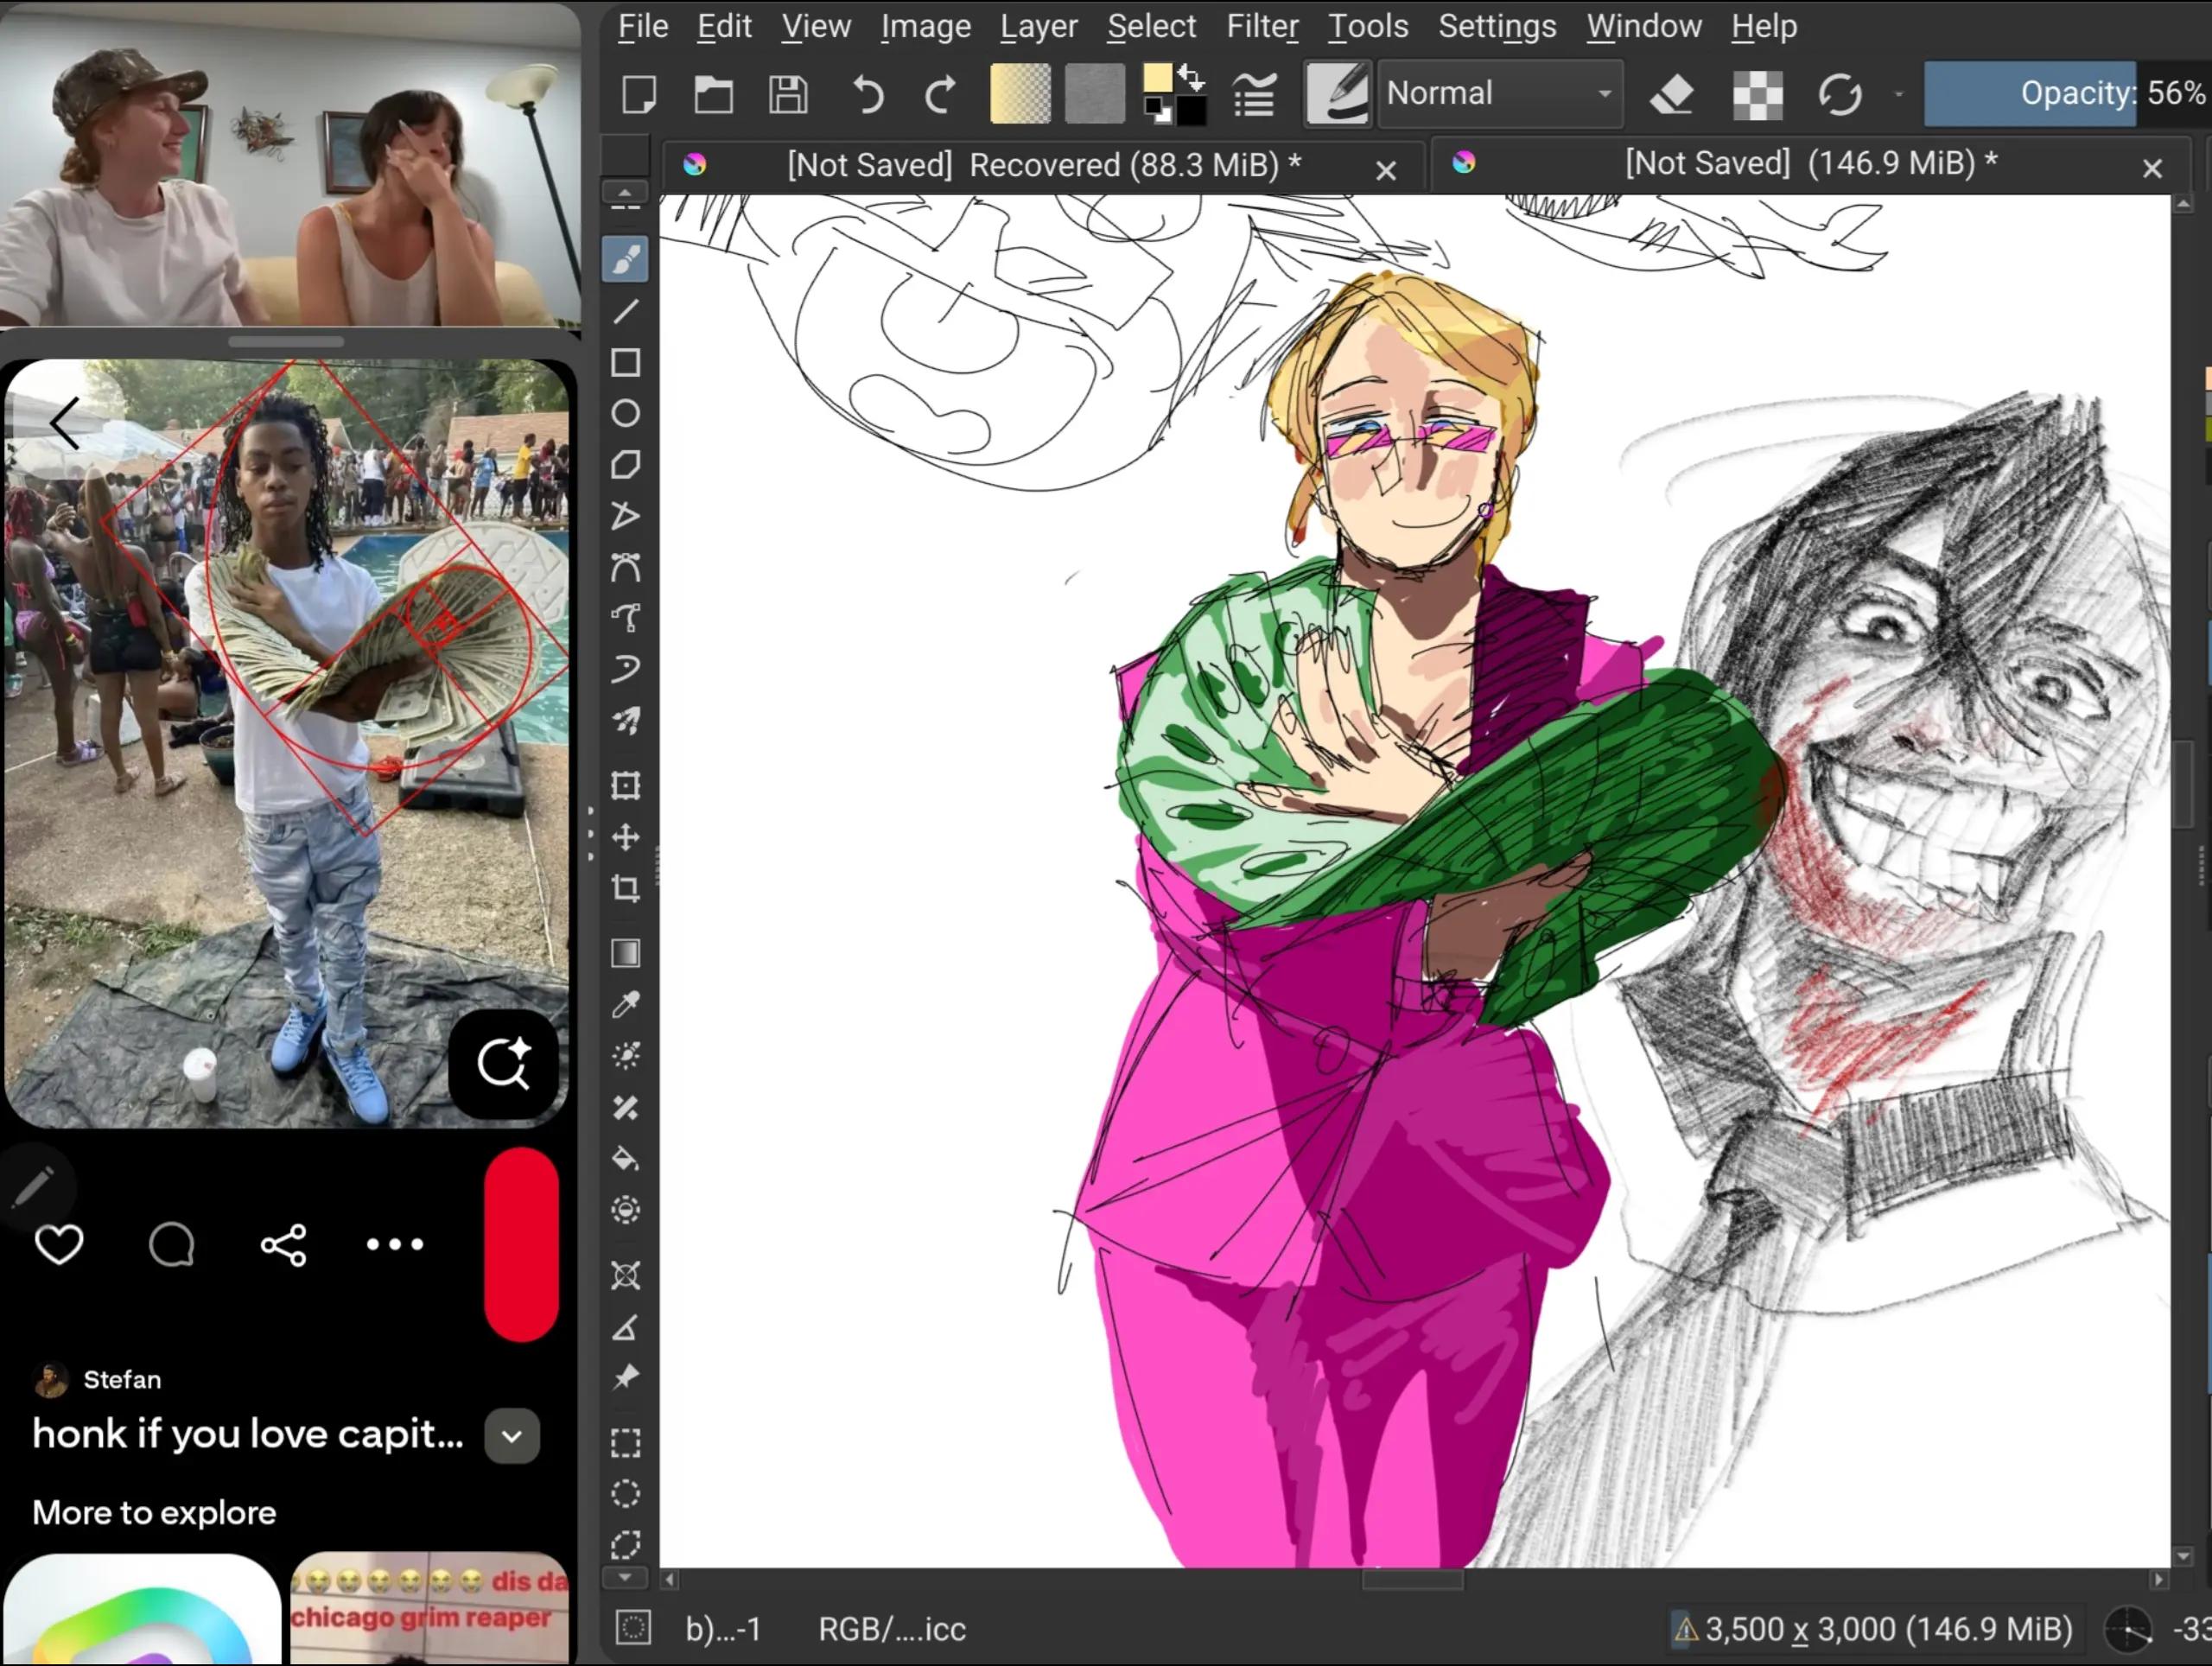Screen dimensions: 2212x1666
Task: Open the brush settings editor
Action: tap(1254, 95)
